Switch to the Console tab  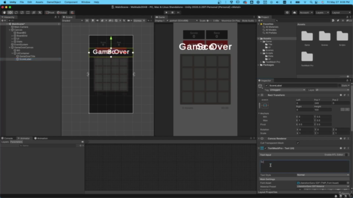tap(7, 138)
